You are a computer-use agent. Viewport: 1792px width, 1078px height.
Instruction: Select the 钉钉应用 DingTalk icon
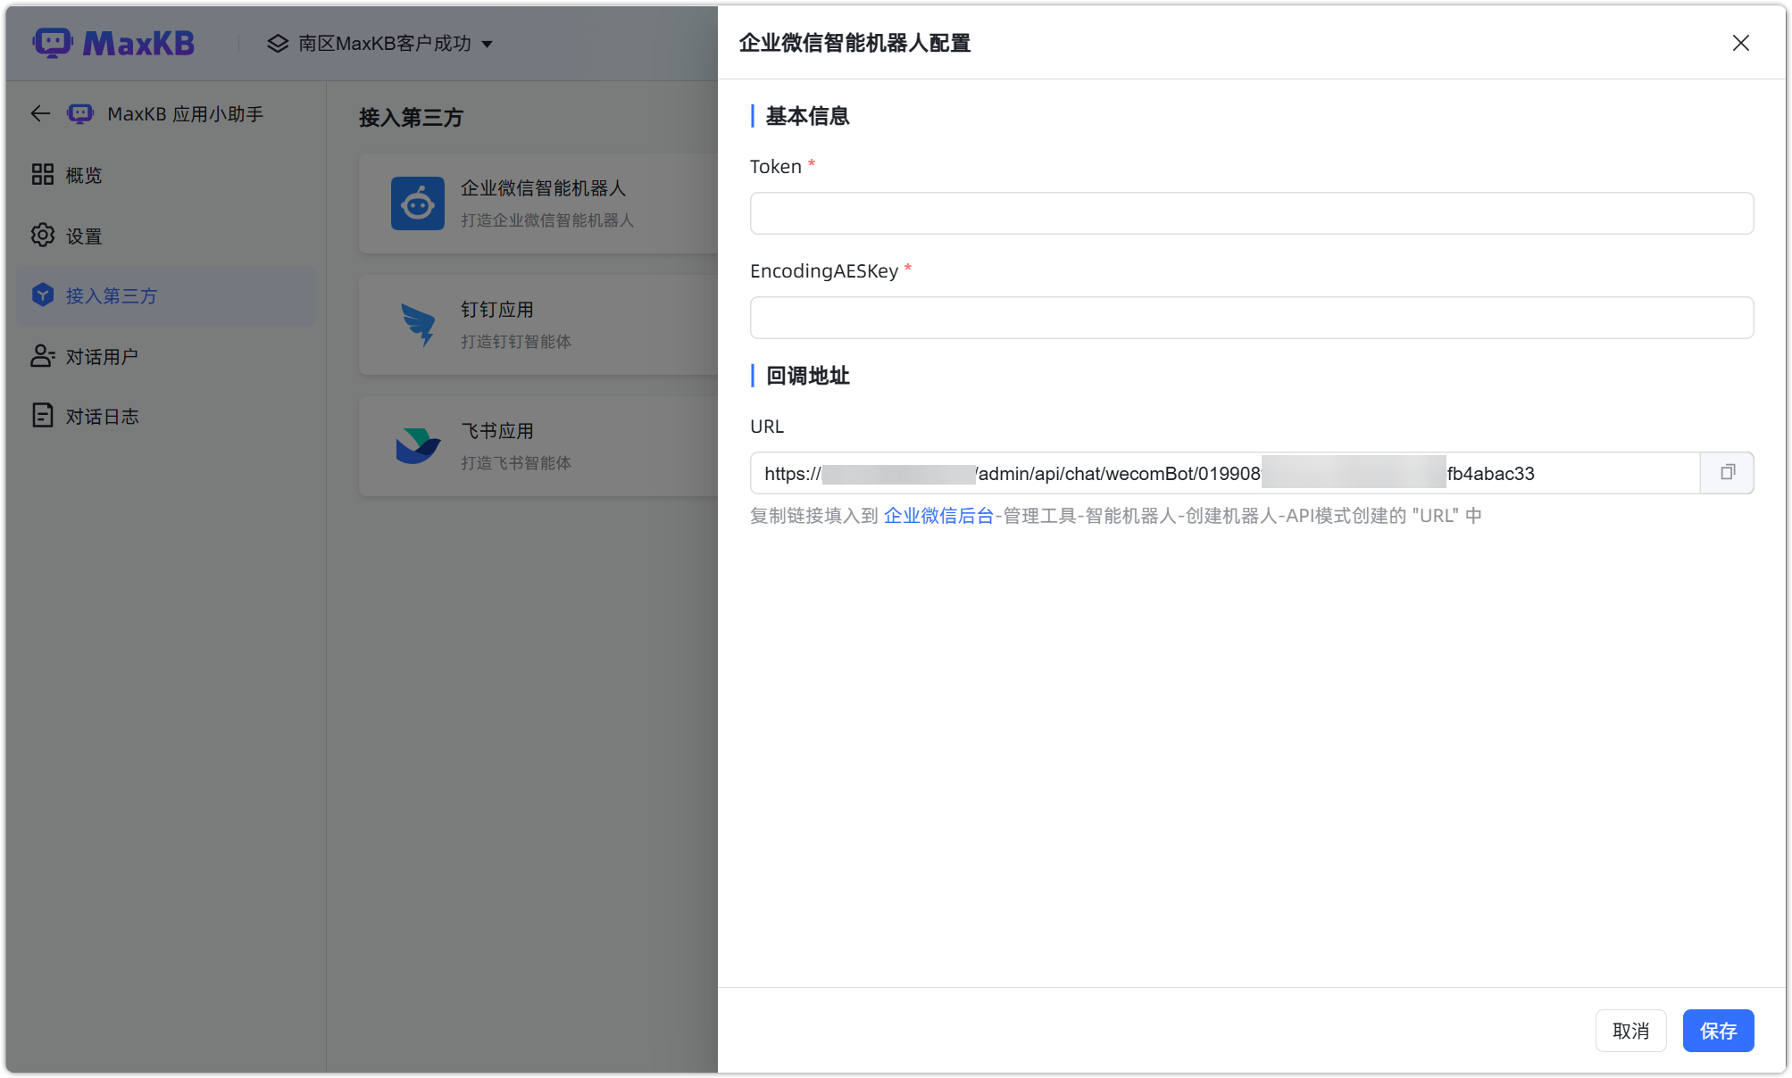[417, 325]
